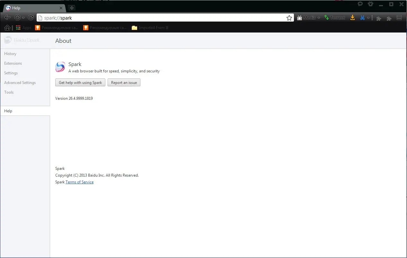Screen dimensions: 407x258
Task: Open History in the sidebar
Action: 10,54
